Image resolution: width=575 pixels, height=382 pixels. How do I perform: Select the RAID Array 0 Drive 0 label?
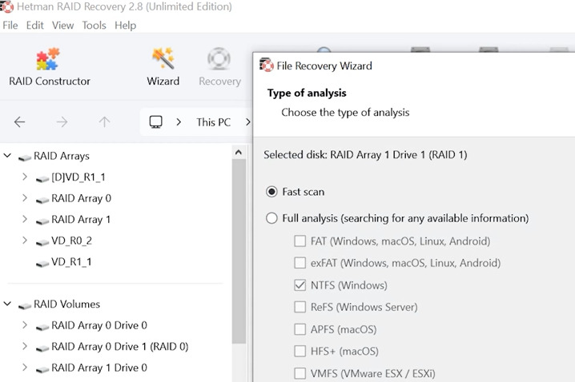click(99, 325)
